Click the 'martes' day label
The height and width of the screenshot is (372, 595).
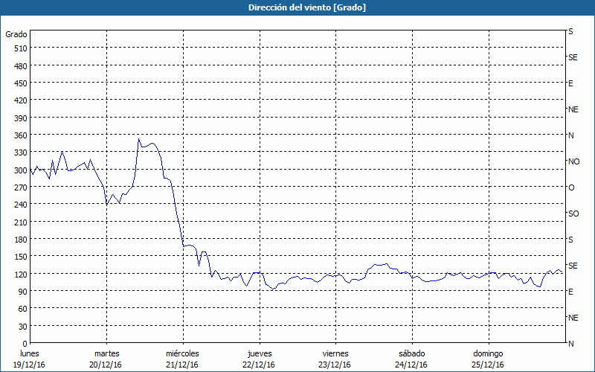[106, 353]
